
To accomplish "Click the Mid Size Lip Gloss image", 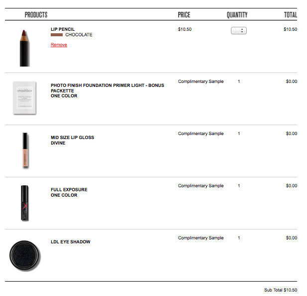I will coord(24,150).
